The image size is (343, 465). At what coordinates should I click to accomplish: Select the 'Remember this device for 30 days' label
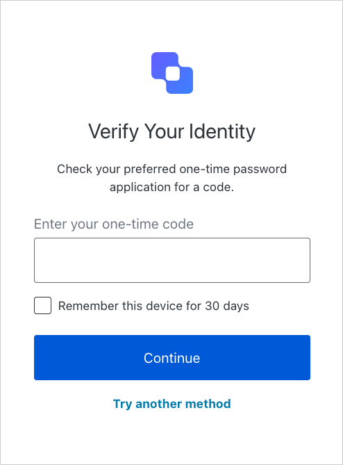(x=153, y=306)
